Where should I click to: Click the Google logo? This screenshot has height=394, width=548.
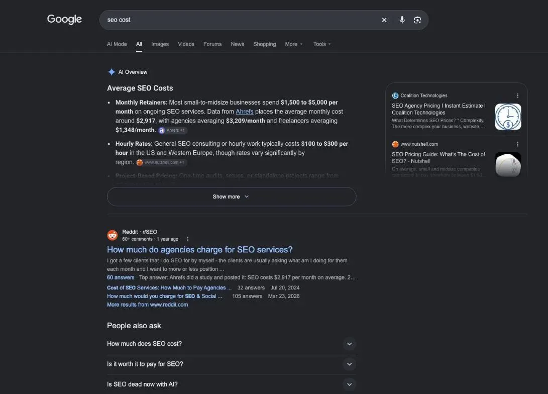[64, 19]
